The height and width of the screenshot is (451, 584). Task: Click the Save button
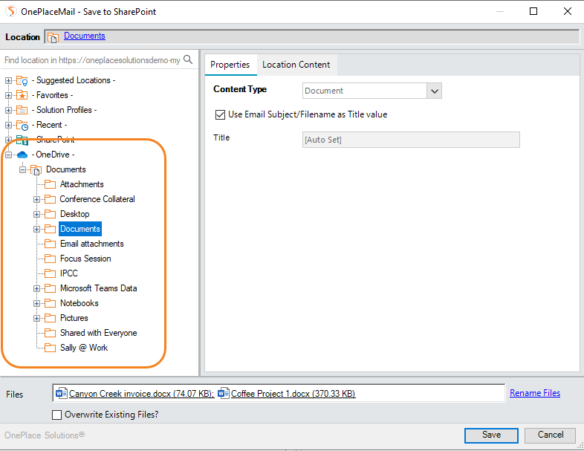(491, 435)
